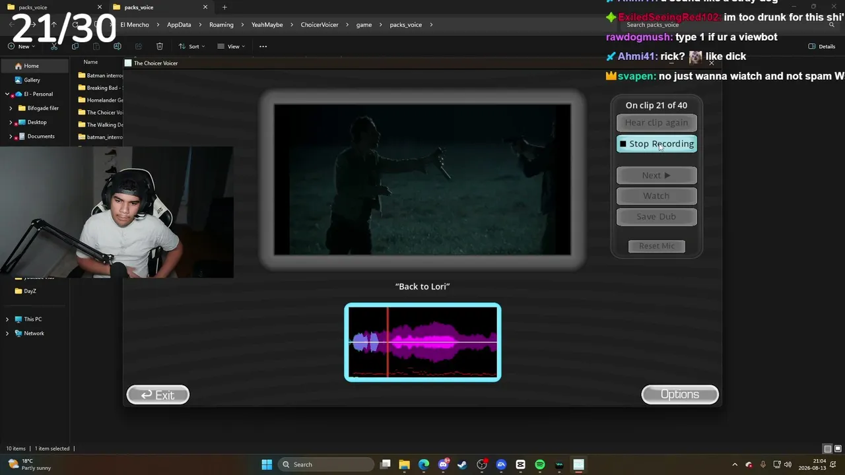
Task: Open the New dropdown in Explorer
Action: coord(21,46)
